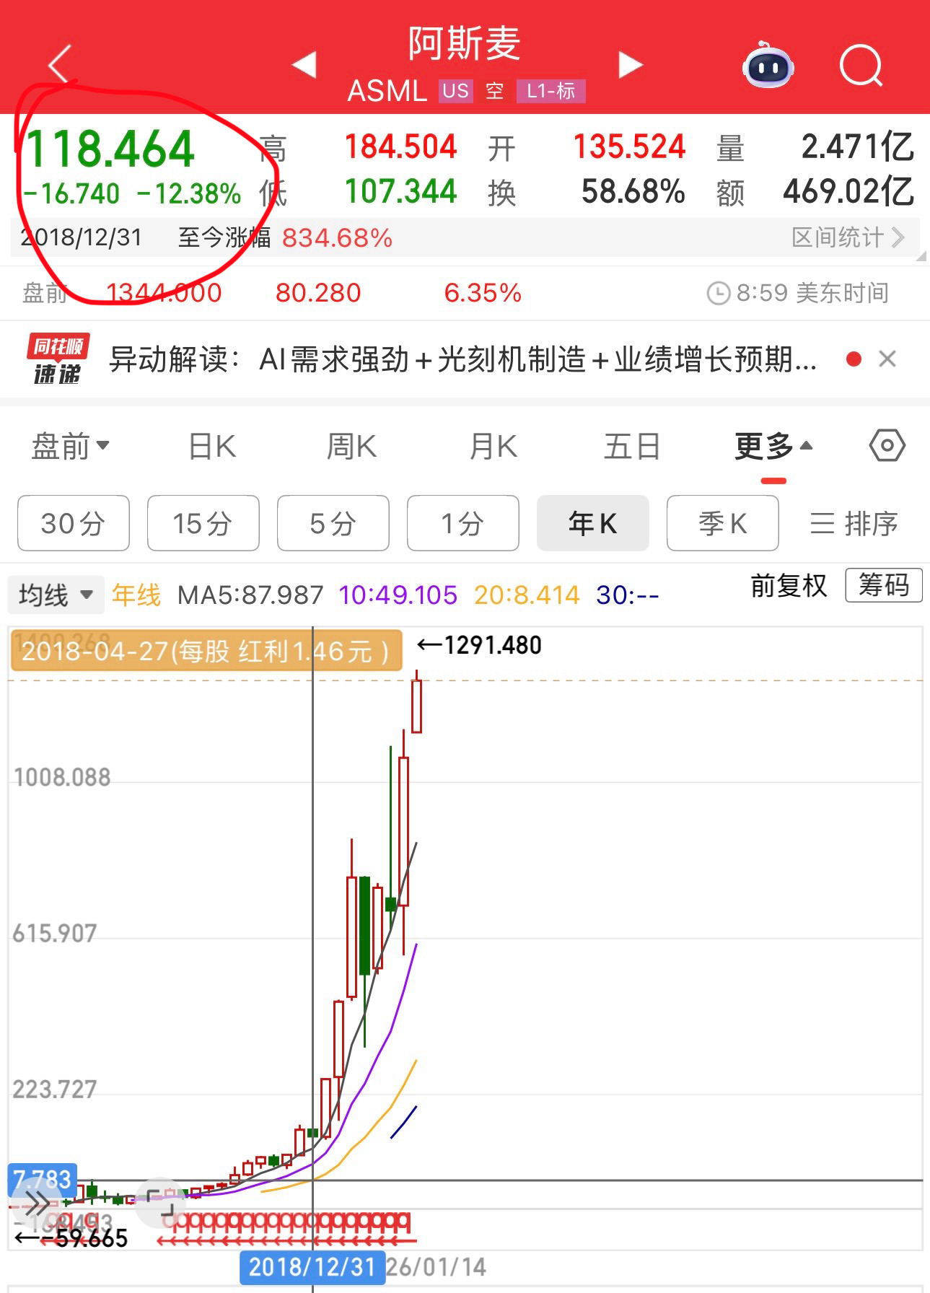The width and height of the screenshot is (930, 1293).
Task: Go back using the top-left arrow
Action: pos(61,64)
